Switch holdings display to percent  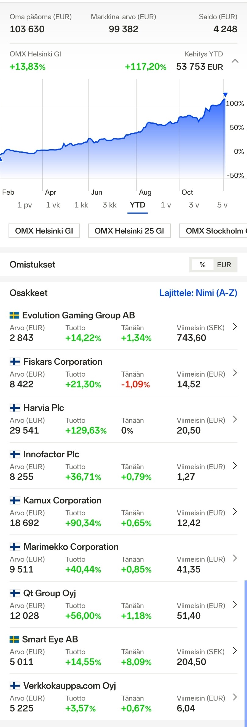[x=202, y=265]
